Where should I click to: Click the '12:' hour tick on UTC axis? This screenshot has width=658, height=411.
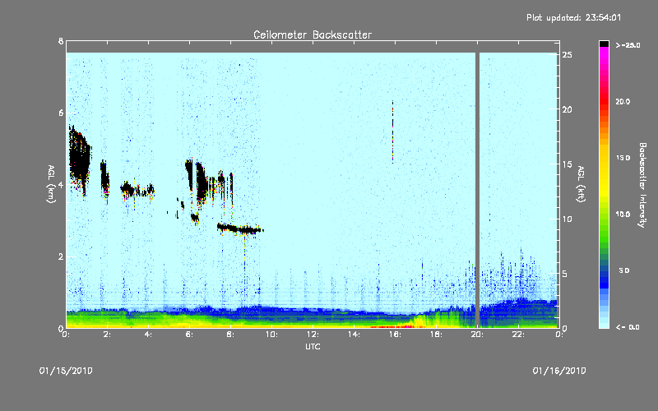tap(313, 335)
